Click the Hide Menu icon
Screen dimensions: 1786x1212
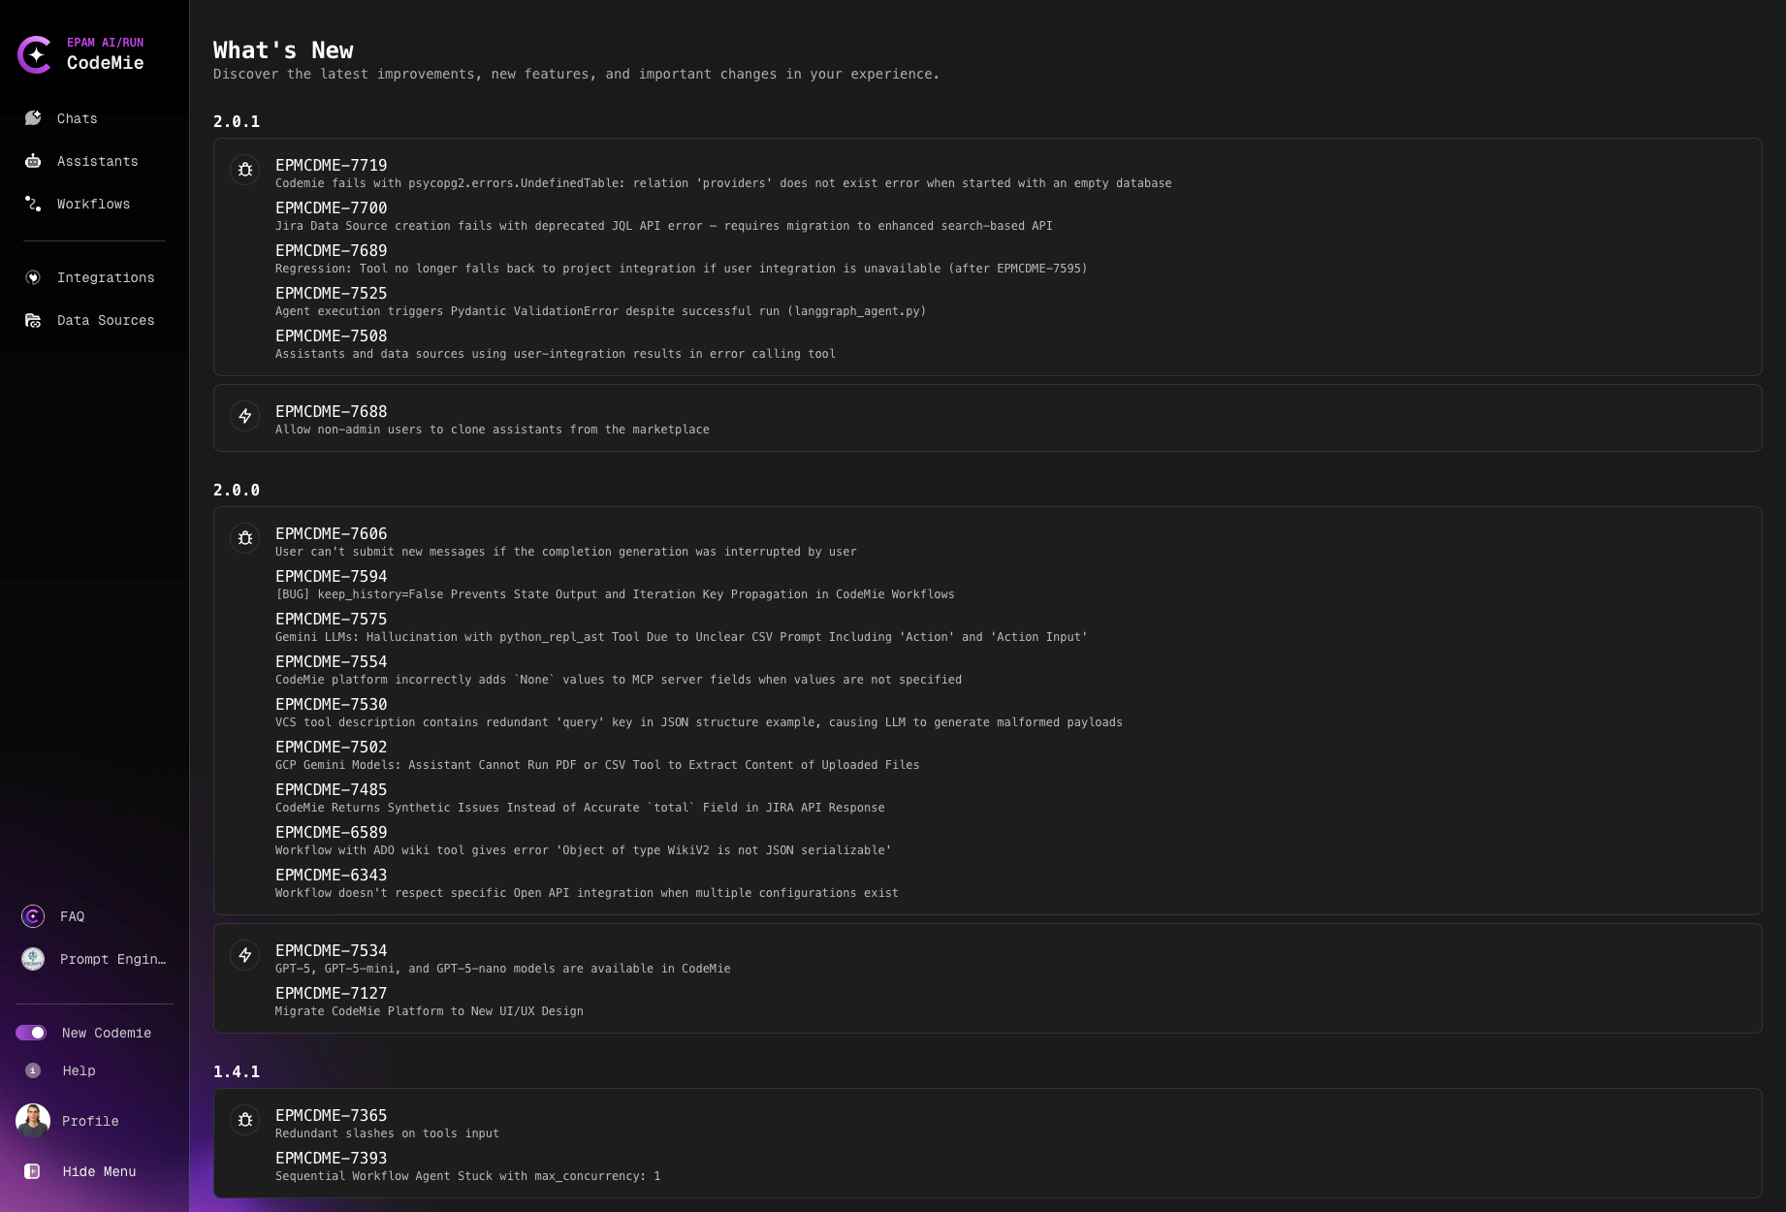[32, 1171]
